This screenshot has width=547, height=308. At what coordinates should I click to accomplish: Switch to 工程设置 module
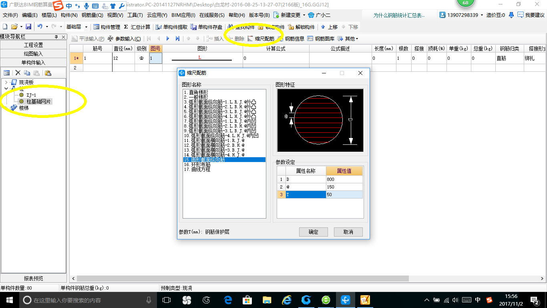coord(34,45)
